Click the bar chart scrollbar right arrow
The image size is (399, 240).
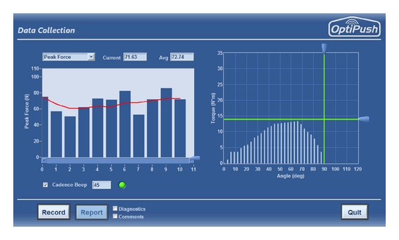click(192, 161)
